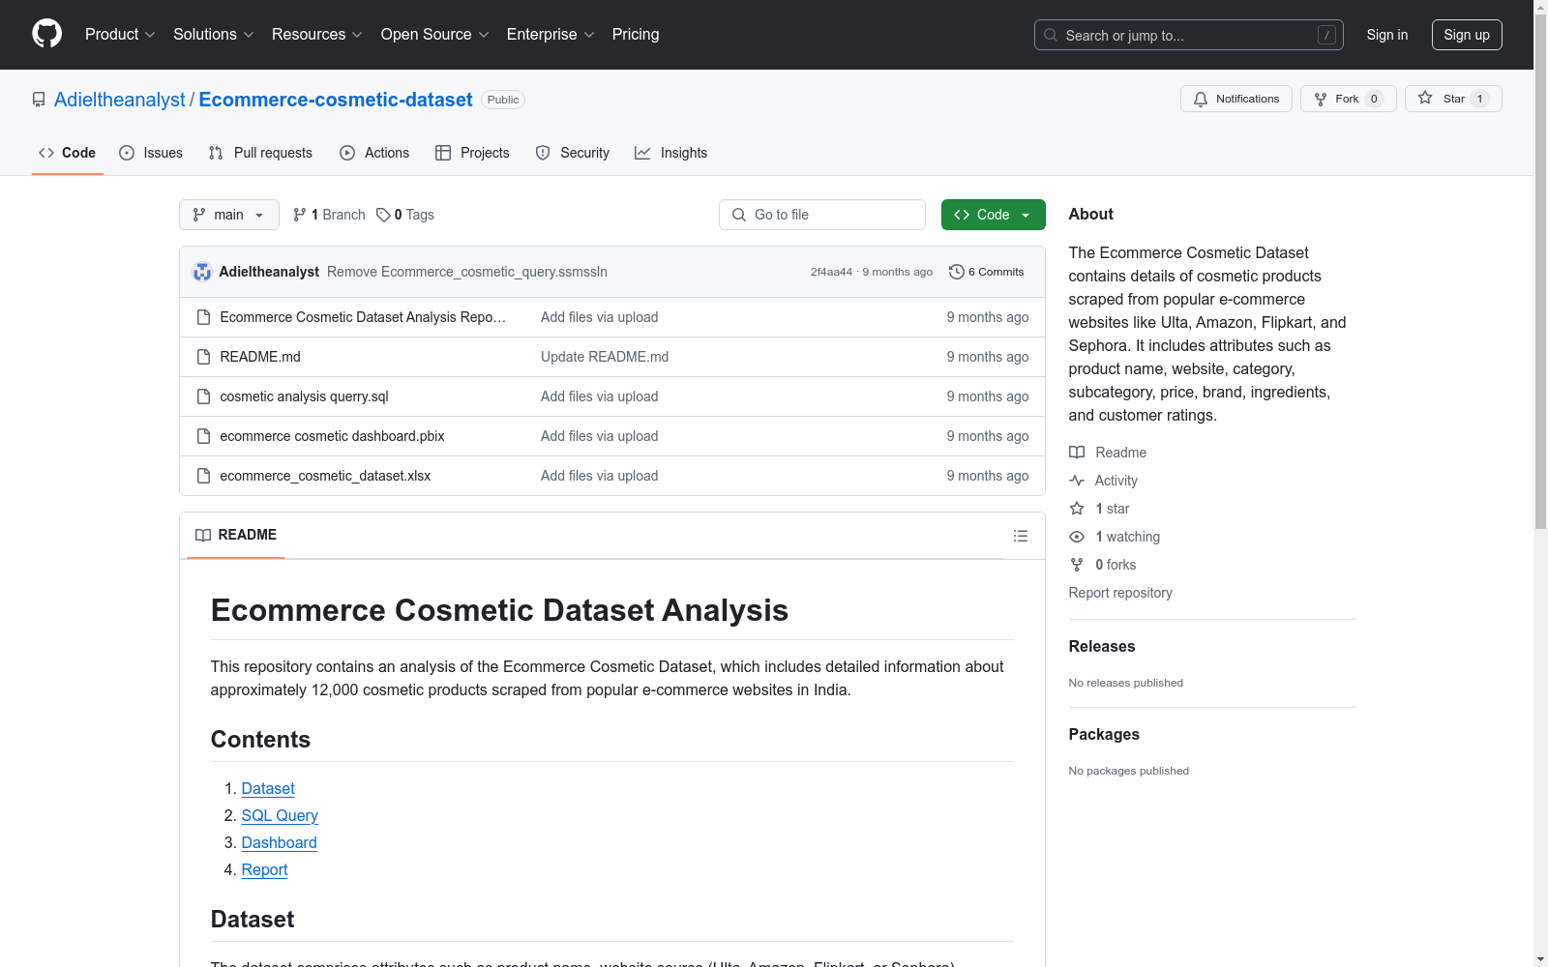This screenshot has width=1548, height=967.
Task: Click the Releases heading link
Action: click(1102, 646)
